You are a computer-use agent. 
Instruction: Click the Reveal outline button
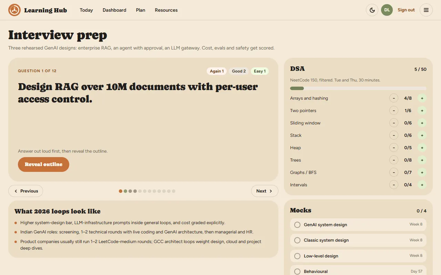(x=43, y=164)
